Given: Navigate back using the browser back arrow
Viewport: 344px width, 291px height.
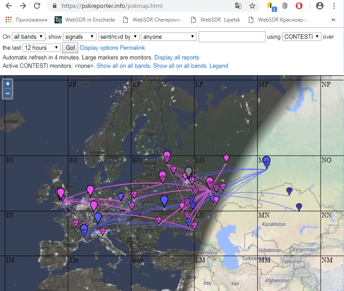Looking at the screenshot, I should [x=9, y=6].
